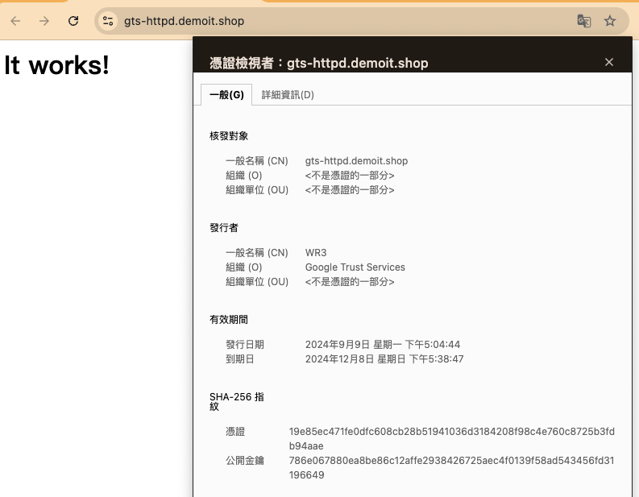Click the 公開金鑰 label

click(x=245, y=461)
